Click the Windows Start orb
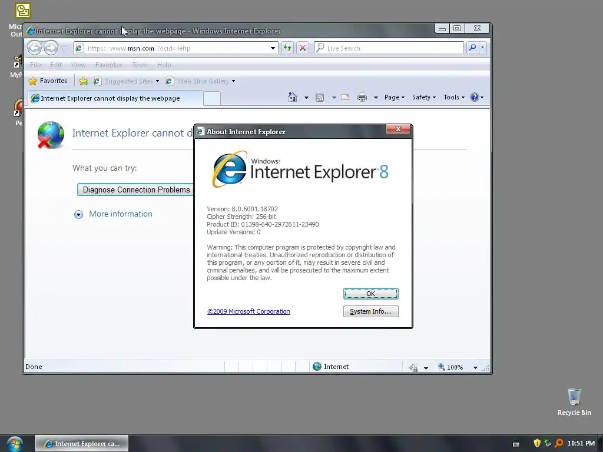 click(x=15, y=444)
